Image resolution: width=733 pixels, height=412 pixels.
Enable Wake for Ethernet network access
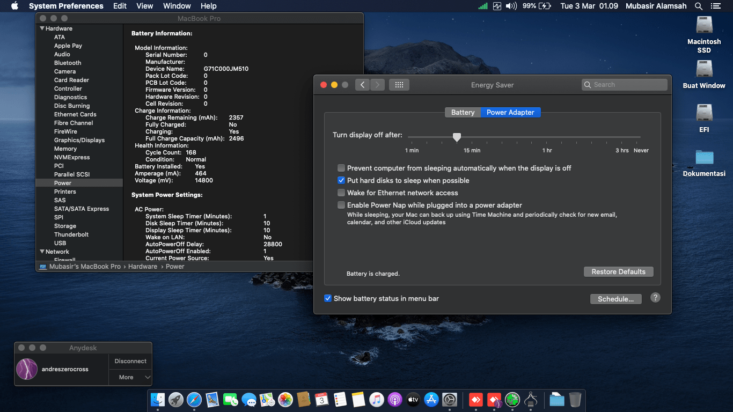341,193
